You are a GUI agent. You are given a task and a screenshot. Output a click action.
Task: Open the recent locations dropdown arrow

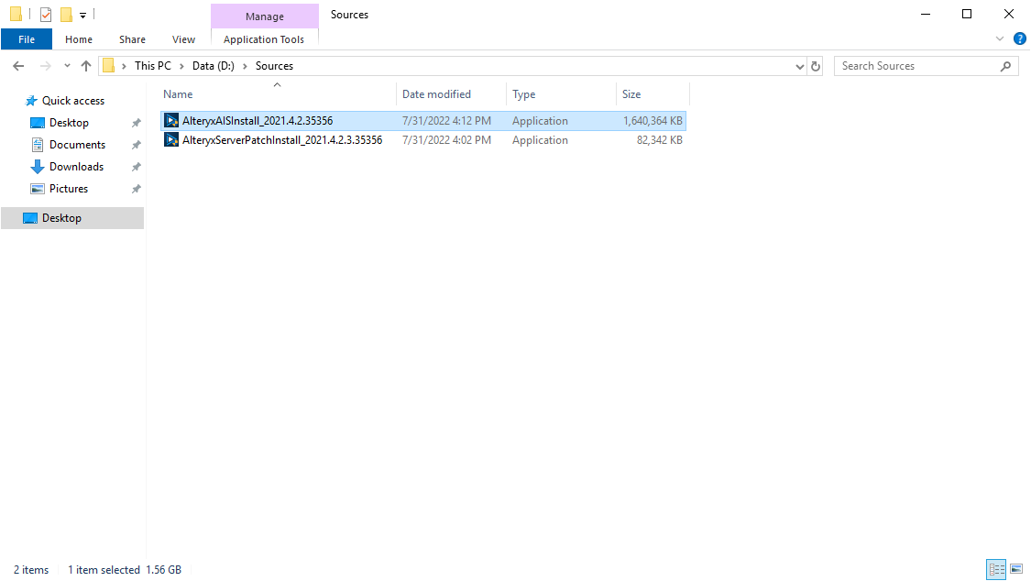66,65
